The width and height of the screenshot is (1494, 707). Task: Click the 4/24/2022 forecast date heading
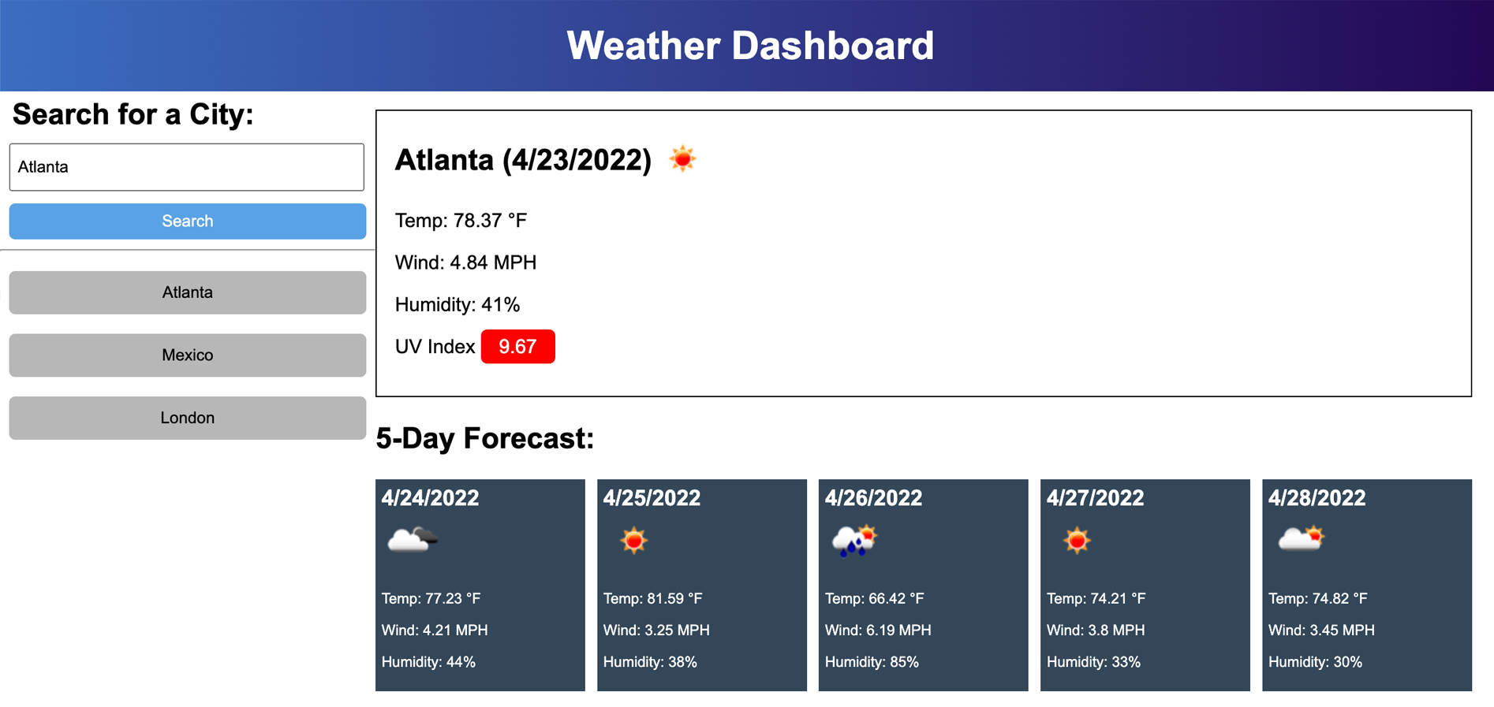430,498
